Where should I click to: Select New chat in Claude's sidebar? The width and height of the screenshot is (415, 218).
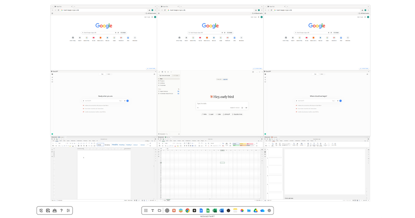(169, 78)
